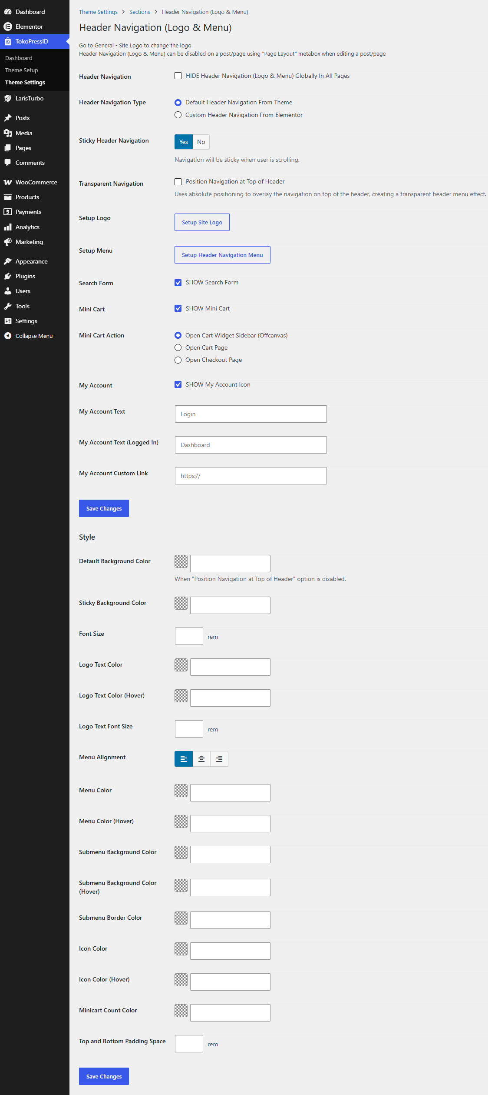
Task: Click the TokoPressID bag icon
Action: click(8, 41)
